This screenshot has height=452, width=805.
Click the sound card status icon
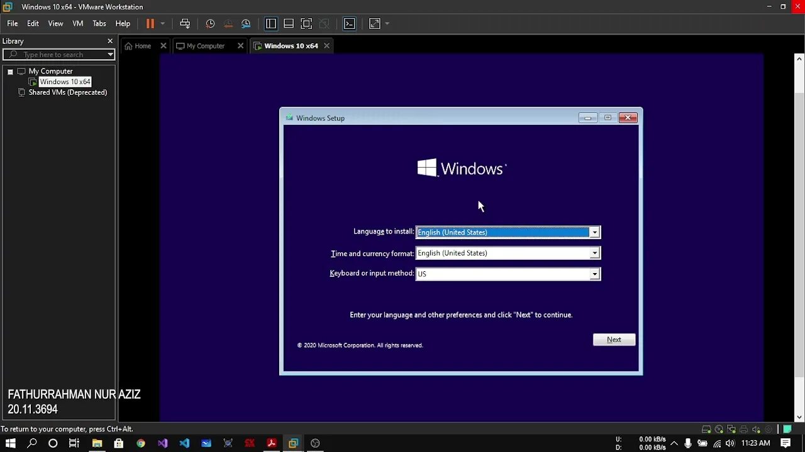[756, 429]
